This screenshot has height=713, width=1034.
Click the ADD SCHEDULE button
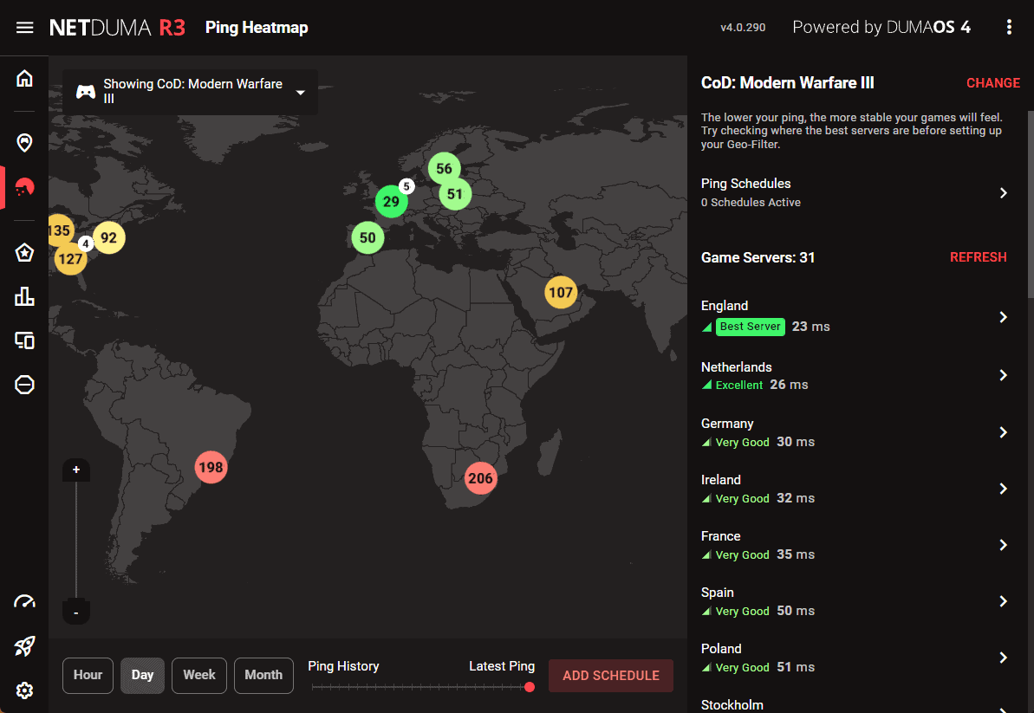pyautogui.click(x=611, y=676)
